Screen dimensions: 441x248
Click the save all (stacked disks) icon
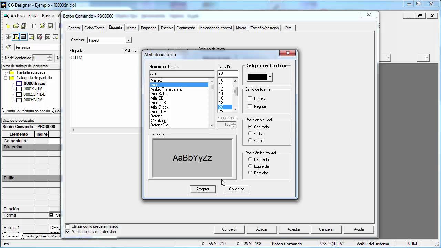pos(24,26)
